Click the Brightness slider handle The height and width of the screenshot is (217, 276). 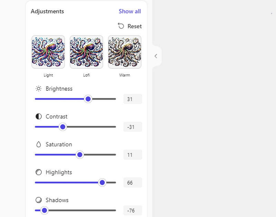[x=88, y=99]
